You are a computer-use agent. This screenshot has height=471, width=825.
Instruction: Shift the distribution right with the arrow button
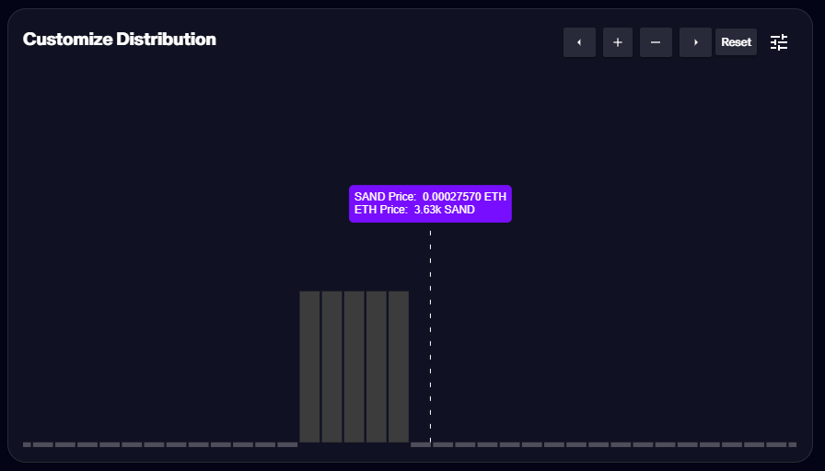pos(695,42)
